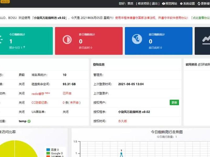Viewport: 210px width, 157px height.
Task: Click the green check icon next to temp
Action: (29, 121)
